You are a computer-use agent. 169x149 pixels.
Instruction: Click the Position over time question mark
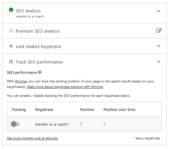pyautogui.click(x=104, y=124)
